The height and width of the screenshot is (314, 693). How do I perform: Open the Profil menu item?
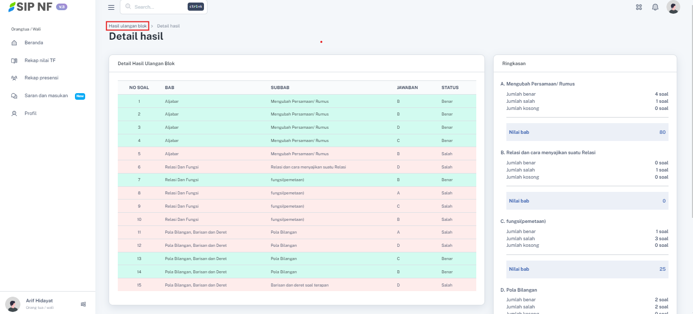point(31,113)
